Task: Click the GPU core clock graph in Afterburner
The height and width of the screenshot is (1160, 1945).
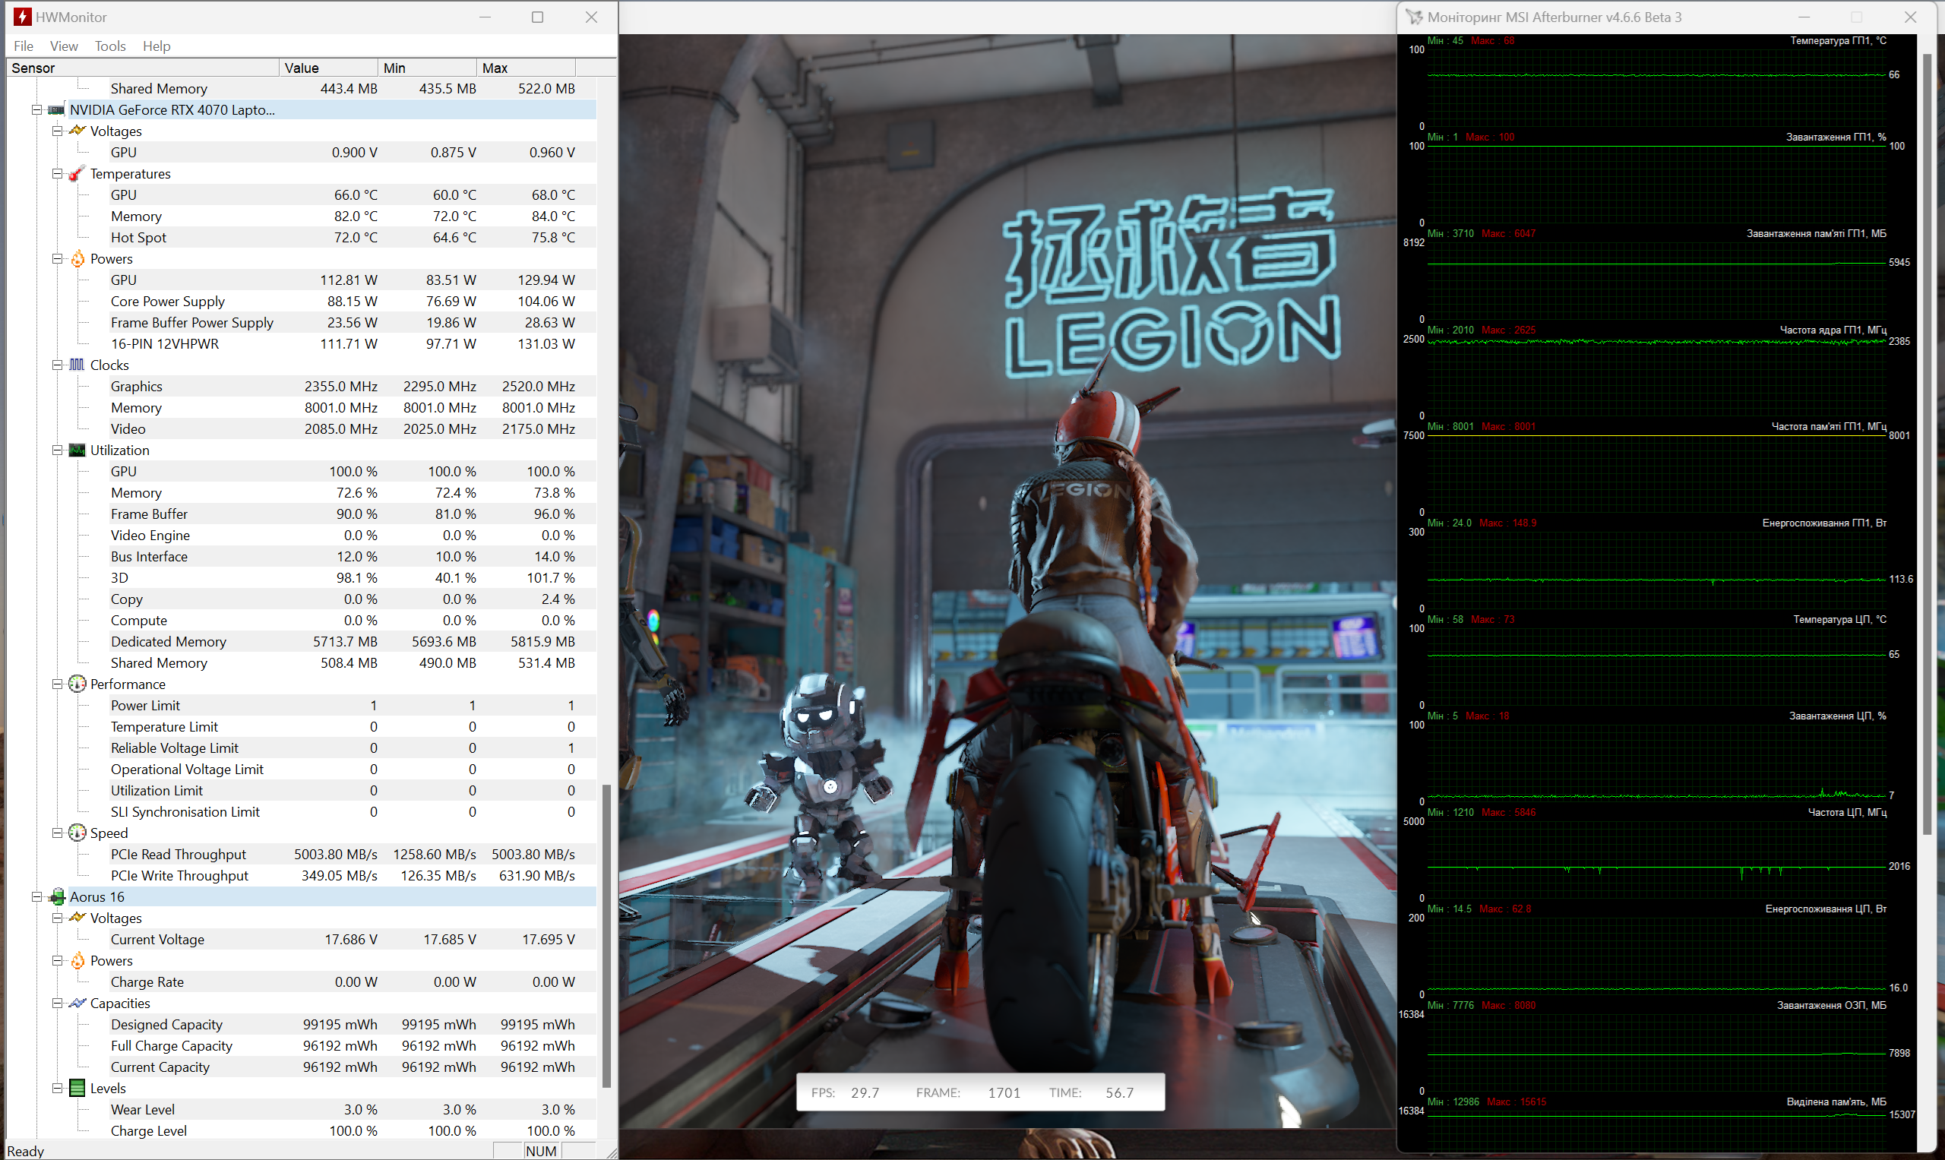Action: tap(1656, 377)
